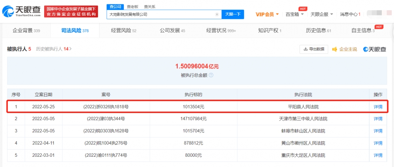Screen dimensions: 394x167
Task: Expand 历史被执行人 14 chevron
Action: click(71, 49)
